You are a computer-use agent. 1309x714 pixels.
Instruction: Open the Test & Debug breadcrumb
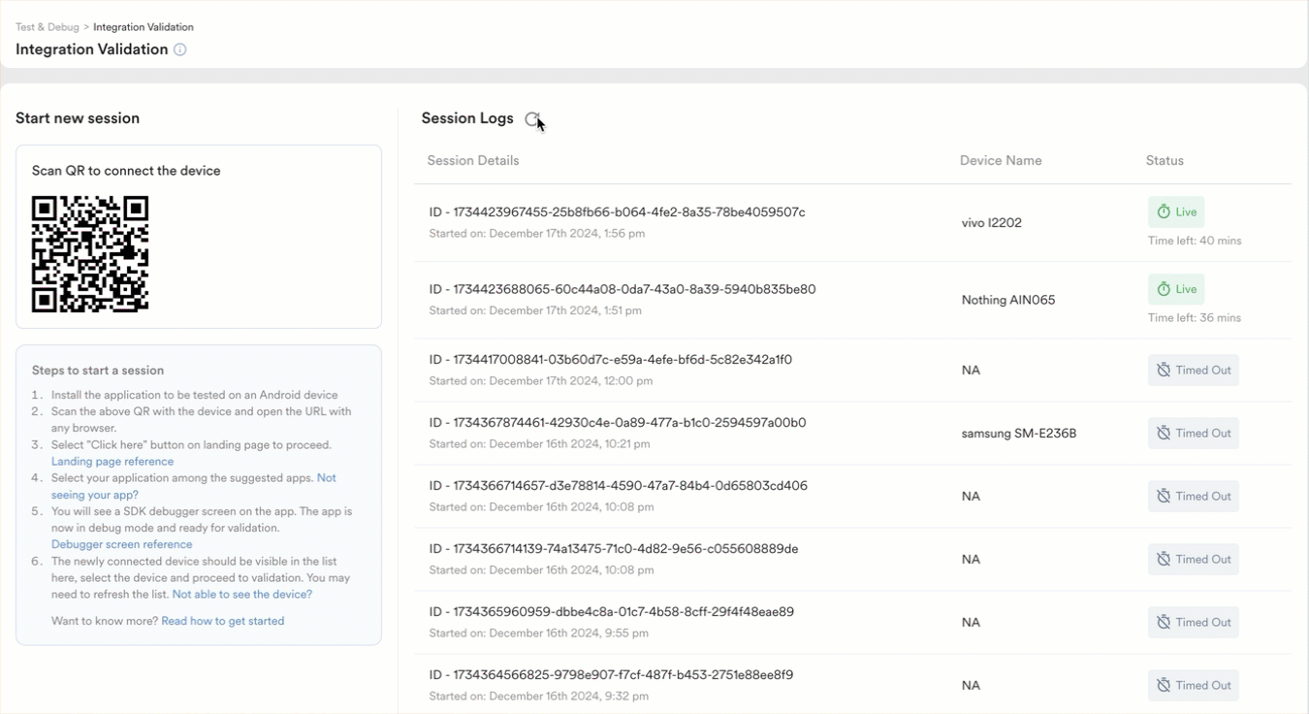click(x=47, y=27)
